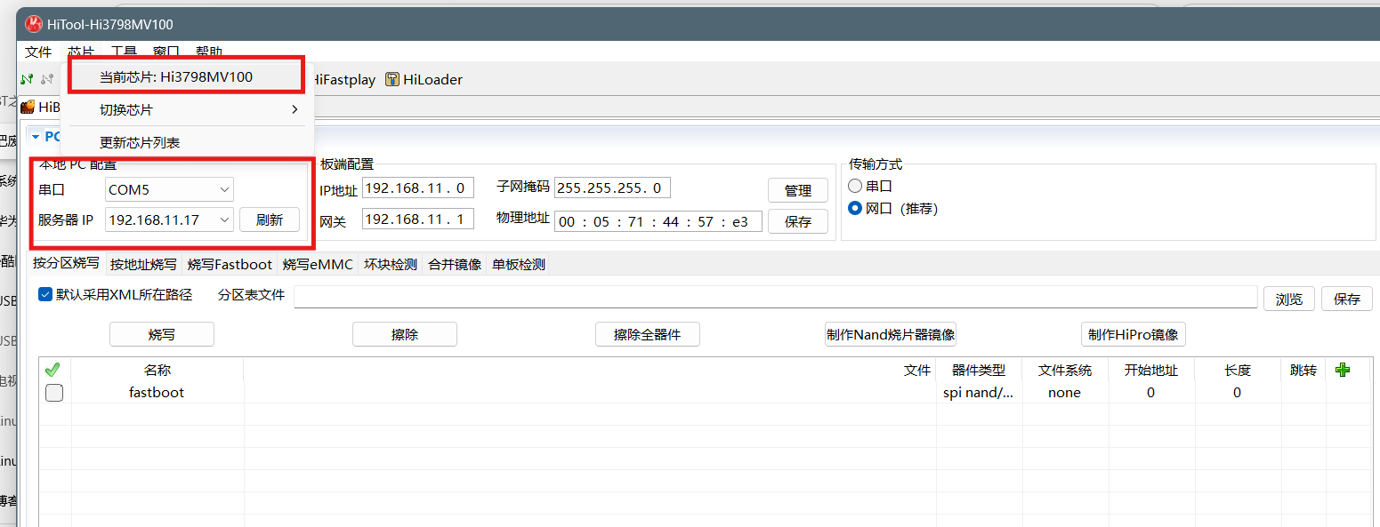Viewport: 1380px width, 527px height.
Task: Select the 串口 transfer mode radio button
Action: point(855,186)
